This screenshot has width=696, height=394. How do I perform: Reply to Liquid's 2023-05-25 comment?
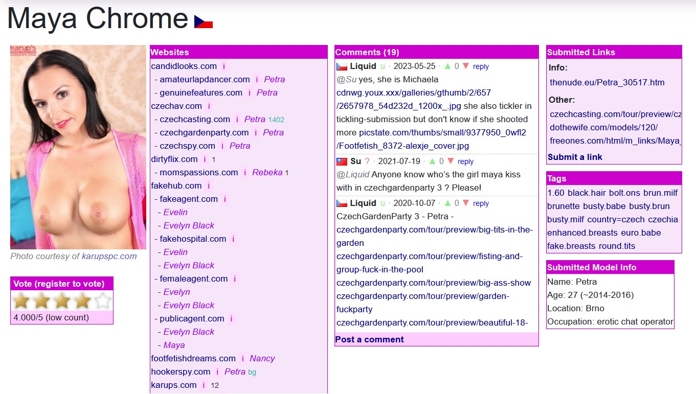(x=481, y=66)
